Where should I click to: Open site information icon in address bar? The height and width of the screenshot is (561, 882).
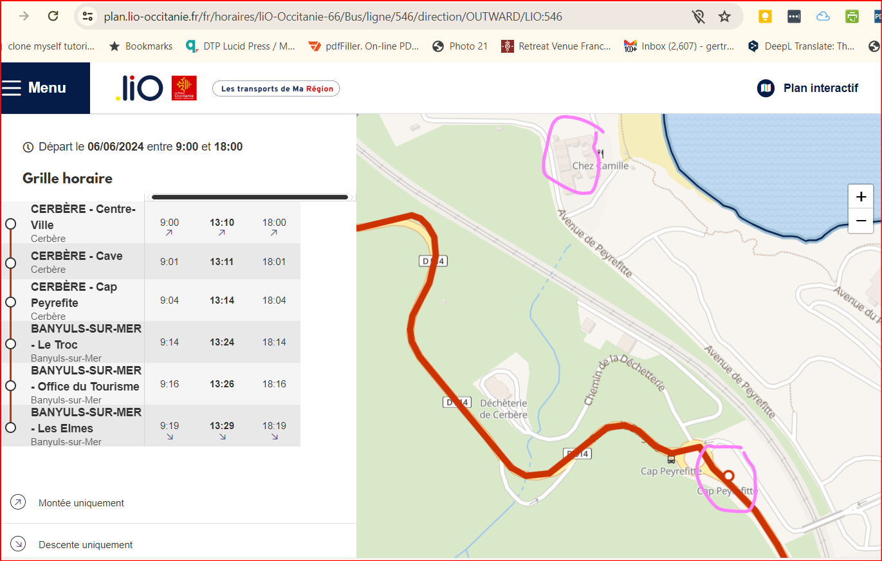point(88,16)
